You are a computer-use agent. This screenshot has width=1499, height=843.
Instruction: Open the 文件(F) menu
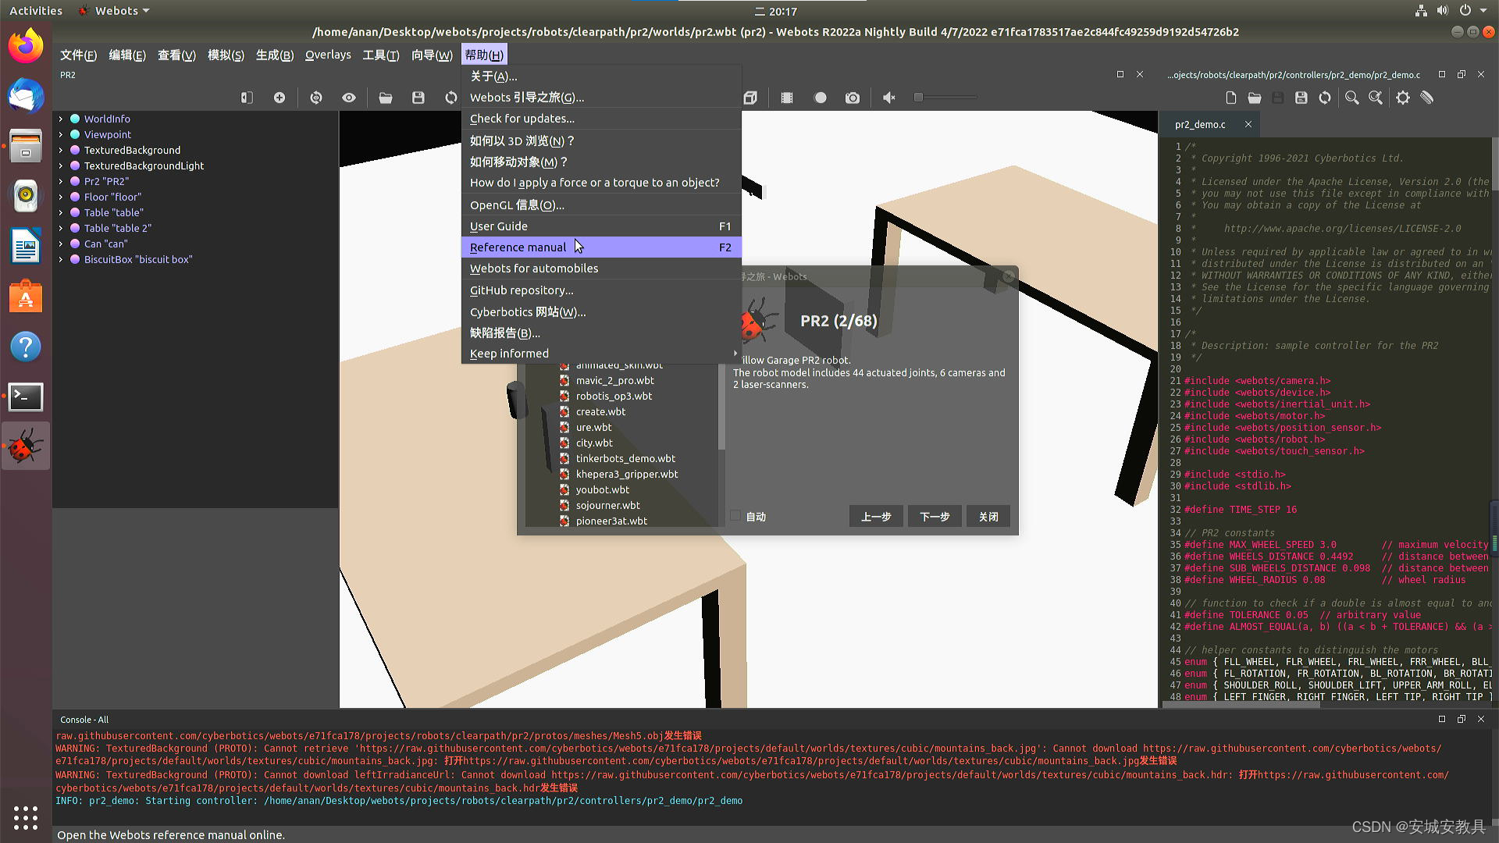pyautogui.click(x=78, y=55)
